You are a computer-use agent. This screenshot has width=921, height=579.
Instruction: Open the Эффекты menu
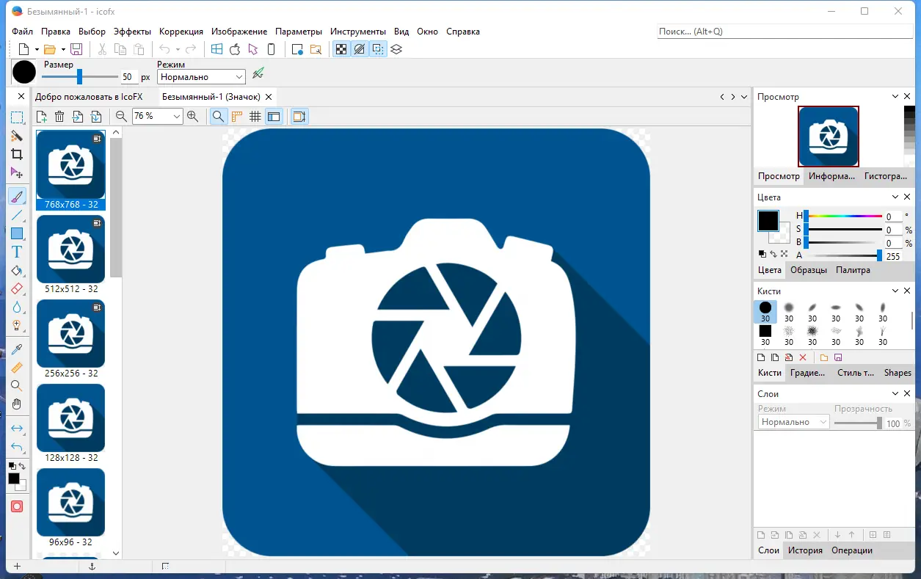(x=132, y=32)
